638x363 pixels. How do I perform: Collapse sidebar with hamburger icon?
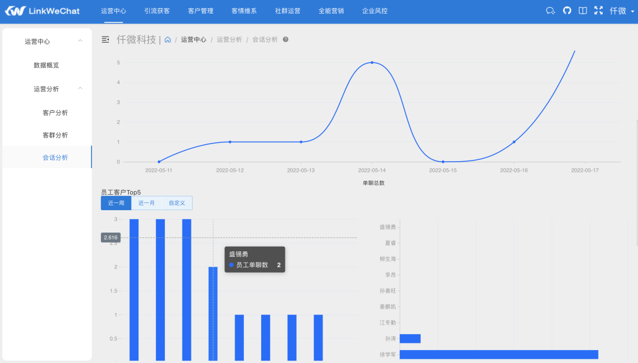[105, 40]
